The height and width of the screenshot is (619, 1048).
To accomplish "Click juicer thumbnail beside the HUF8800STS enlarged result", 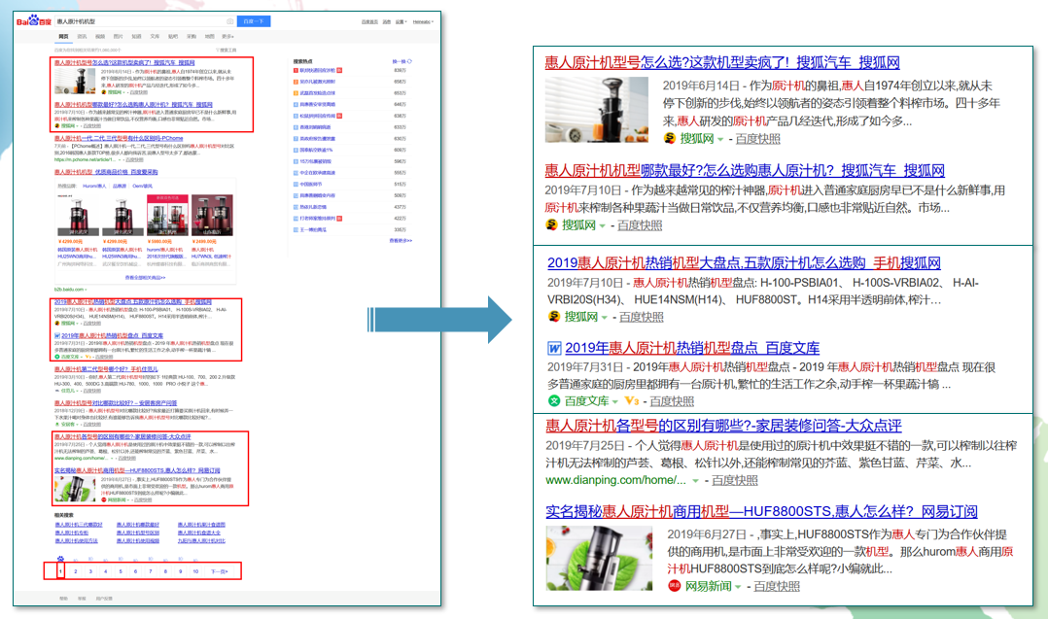I will pos(599,558).
